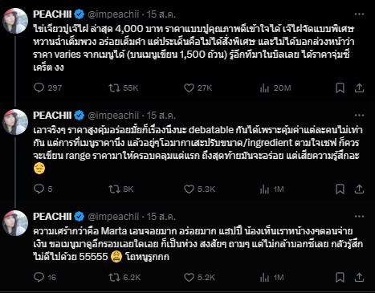This screenshot has height=293, width=375.
Task: View analytics for the 20M views tweet
Action: pos(275,87)
